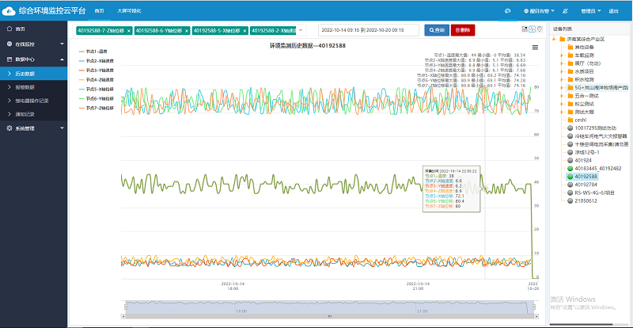Expand the 车载监测 tree folder
Screen dimensions: 633x328
coord(561,55)
